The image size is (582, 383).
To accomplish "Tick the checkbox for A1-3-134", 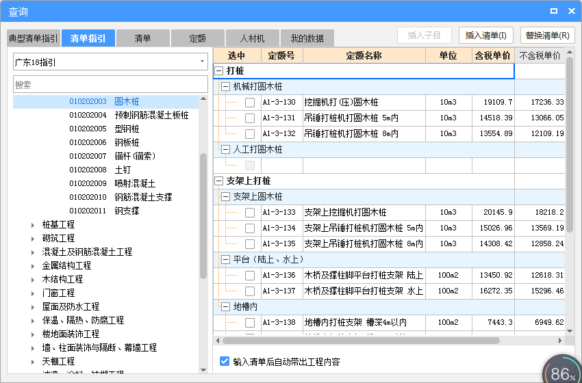I will tap(250, 228).
